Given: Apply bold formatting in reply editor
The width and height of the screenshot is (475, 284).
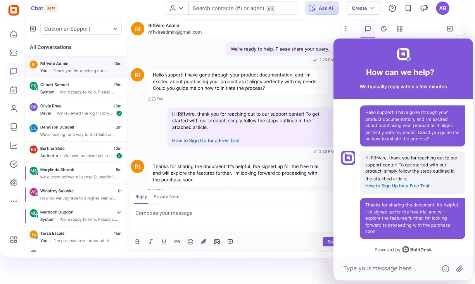Looking at the screenshot, I should coord(137,242).
